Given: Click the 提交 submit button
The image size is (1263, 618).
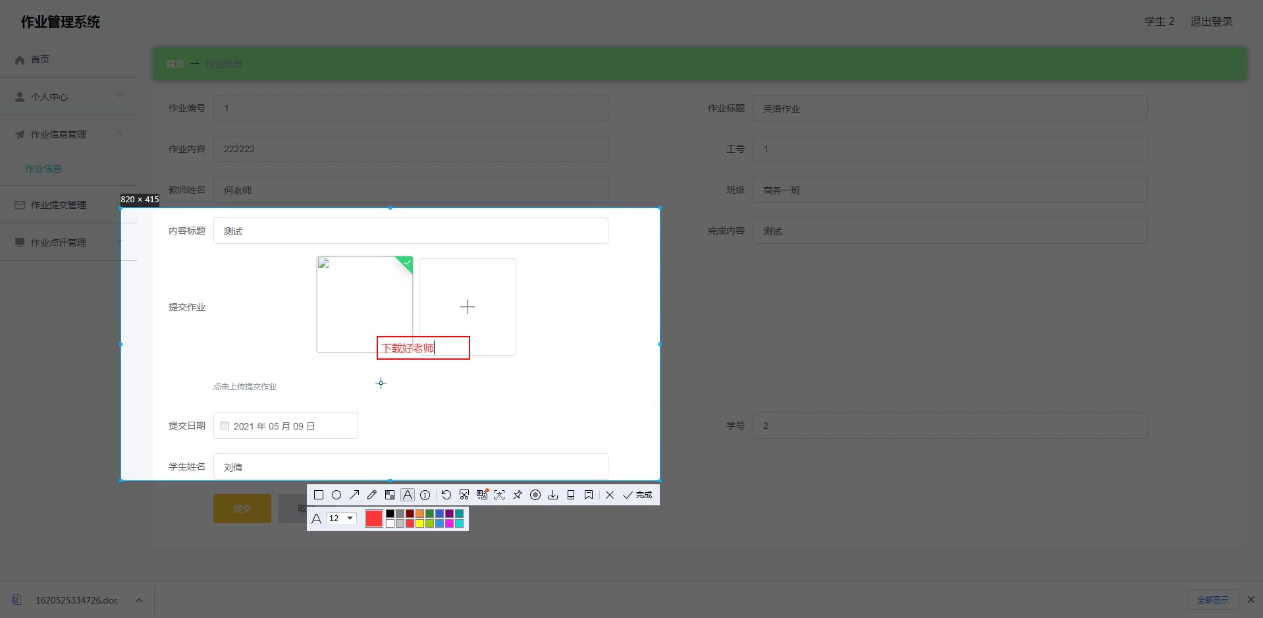Looking at the screenshot, I should pos(241,509).
